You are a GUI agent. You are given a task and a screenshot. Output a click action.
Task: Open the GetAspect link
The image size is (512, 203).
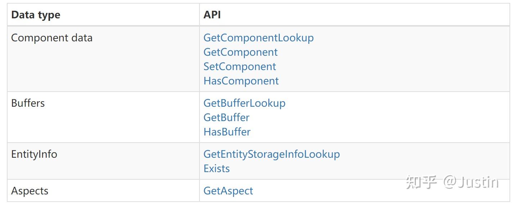tap(228, 191)
